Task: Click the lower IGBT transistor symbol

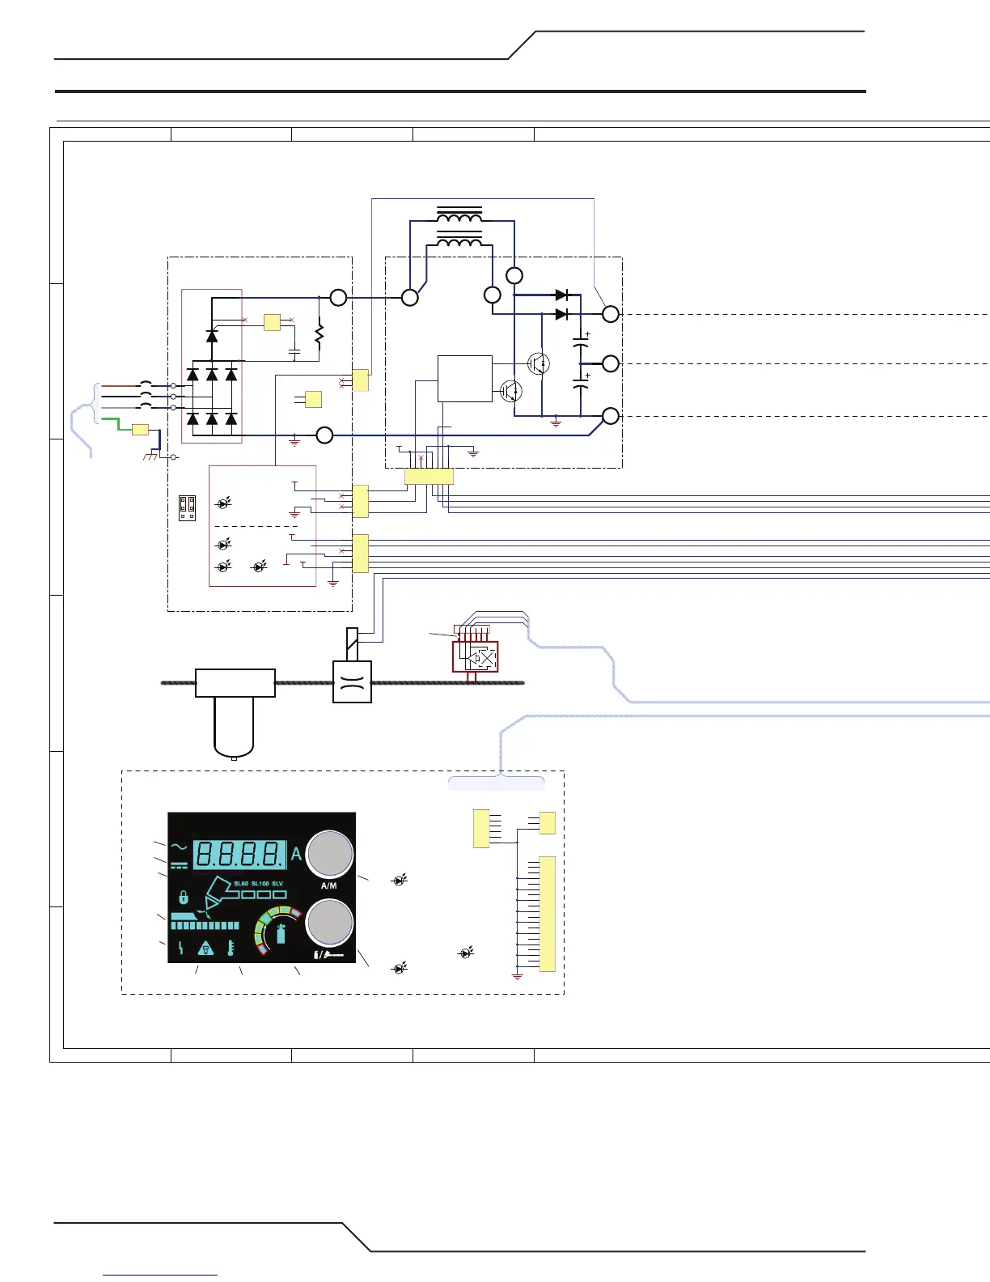Action: click(x=511, y=392)
